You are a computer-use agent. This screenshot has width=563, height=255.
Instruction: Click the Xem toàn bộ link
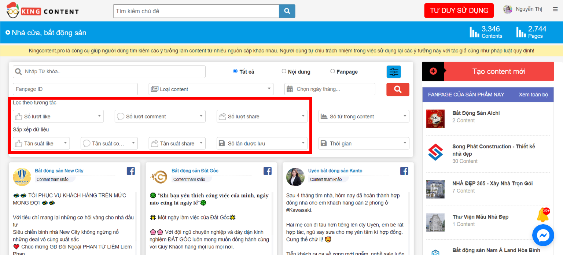(533, 95)
